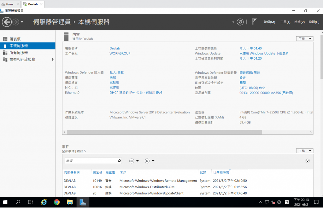Click the search magnifier in filter box
Screen dimensions: 323x208
tap(119, 161)
